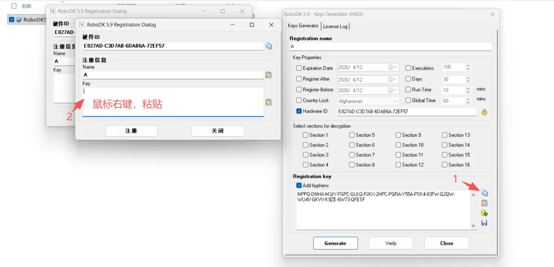Copy the generated registration key icon
Image resolution: width=554 pixels, height=267 pixels.
coord(484,193)
